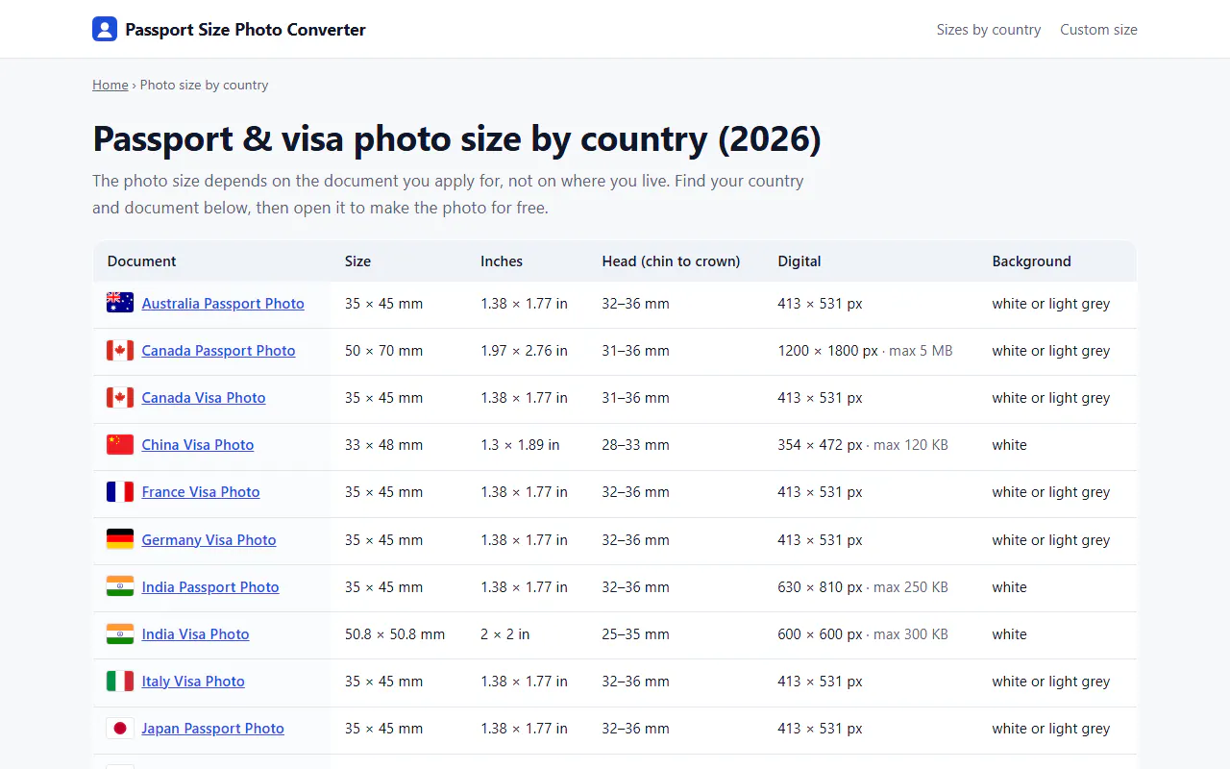Click the flag beside India Visa Photo
Screen dimensions: 1230x769
(120, 633)
